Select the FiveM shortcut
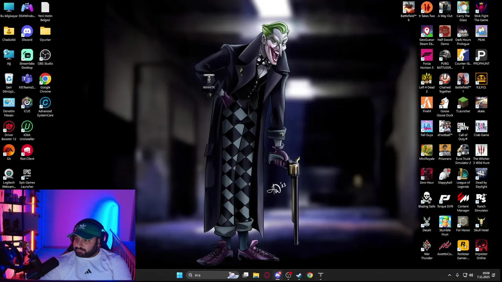 (x=427, y=105)
